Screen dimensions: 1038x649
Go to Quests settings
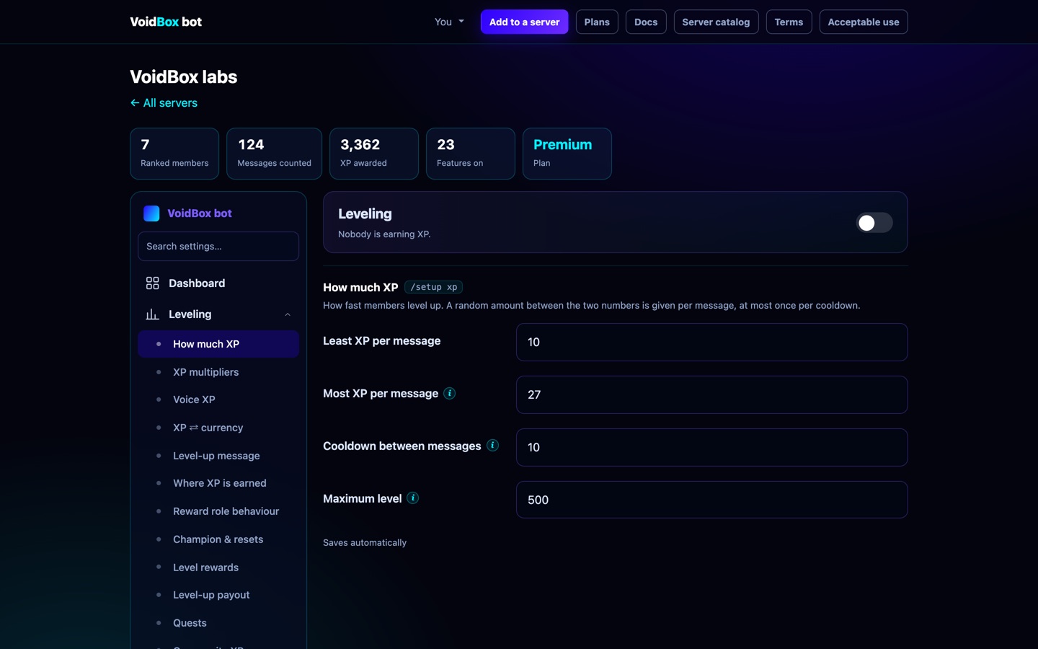218,623
